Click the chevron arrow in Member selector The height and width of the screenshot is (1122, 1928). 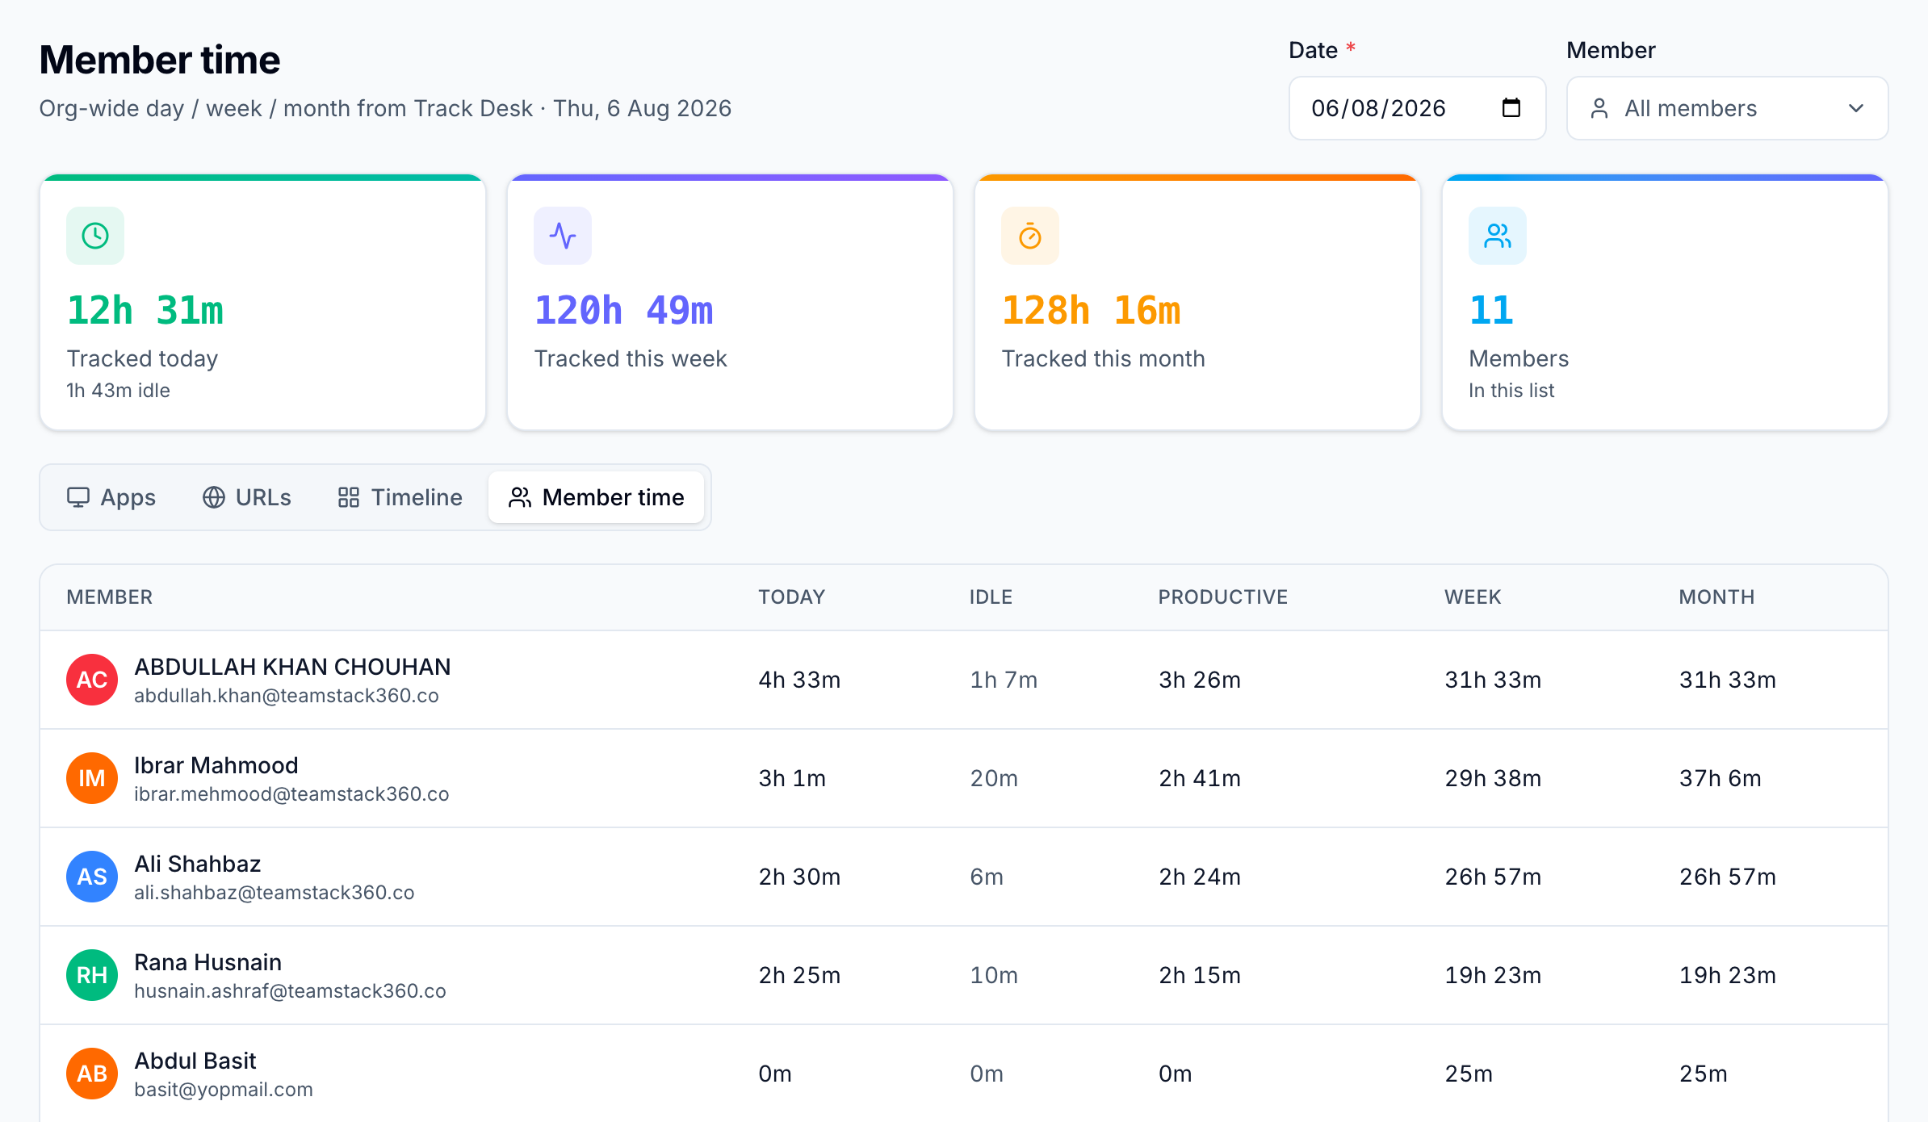coord(1856,108)
